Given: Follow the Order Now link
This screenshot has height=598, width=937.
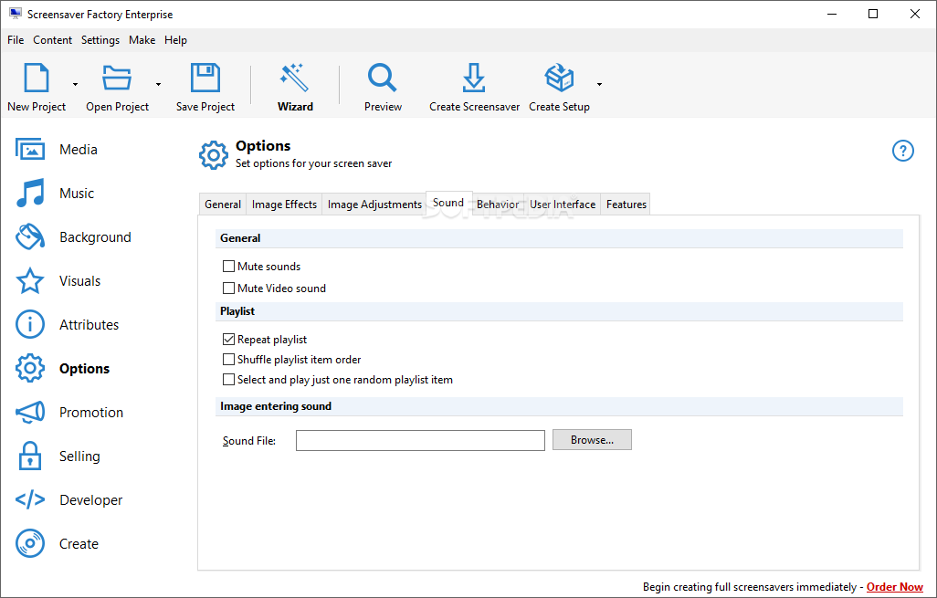Looking at the screenshot, I should tap(895, 587).
